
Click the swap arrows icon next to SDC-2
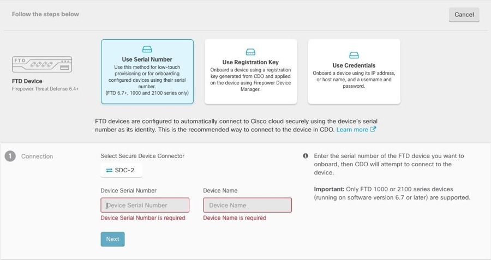coord(109,170)
